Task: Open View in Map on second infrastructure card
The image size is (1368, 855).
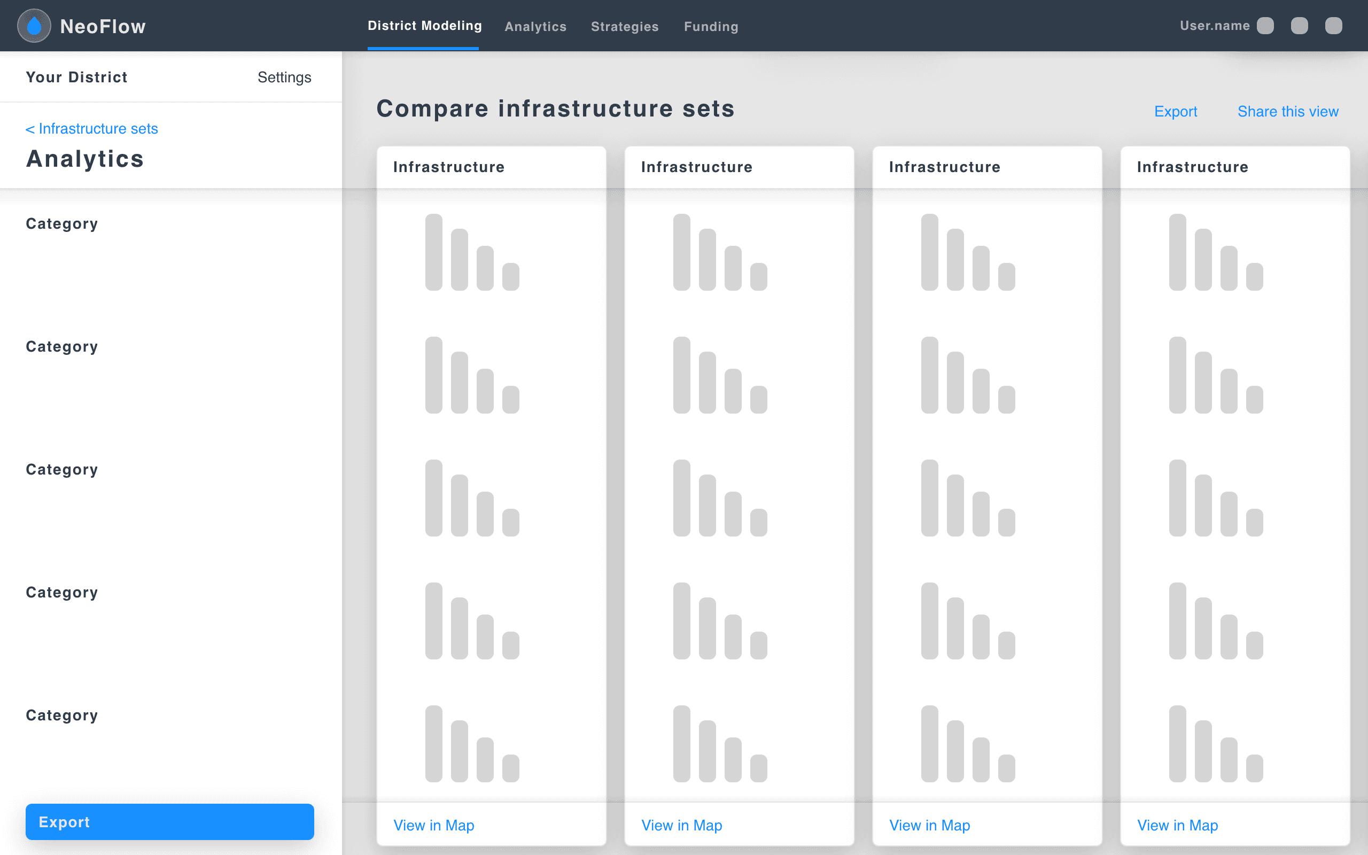Action: click(x=682, y=825)
